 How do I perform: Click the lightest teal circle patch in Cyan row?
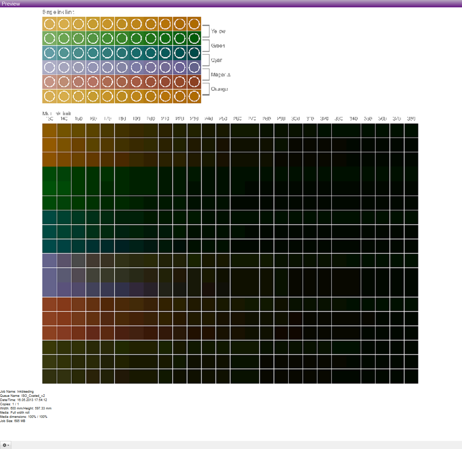(x=49, y=53)
